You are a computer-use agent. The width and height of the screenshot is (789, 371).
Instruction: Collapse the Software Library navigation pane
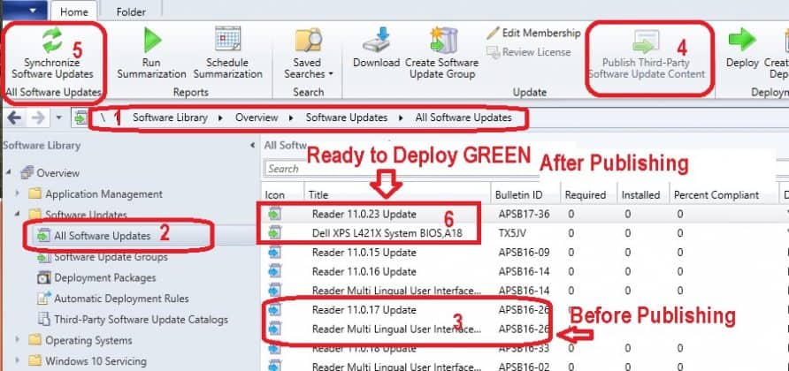(253, 145)
